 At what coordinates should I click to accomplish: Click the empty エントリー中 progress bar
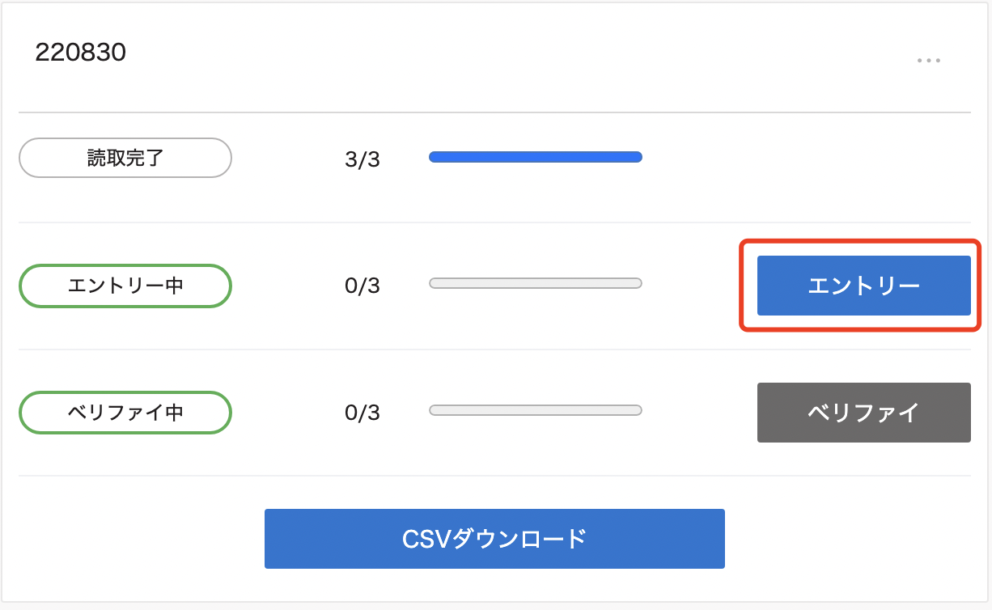[x=535, y=283]
